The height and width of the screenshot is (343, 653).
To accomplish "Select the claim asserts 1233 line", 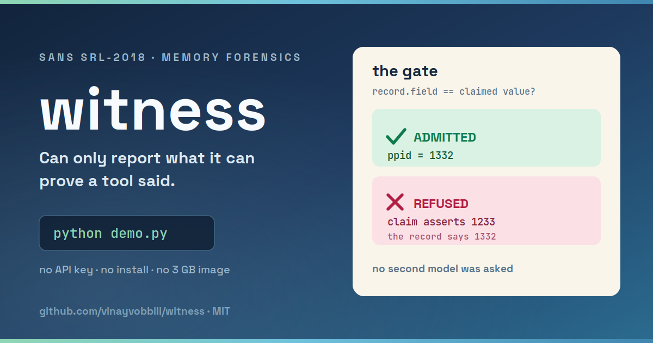I will 441,222.
